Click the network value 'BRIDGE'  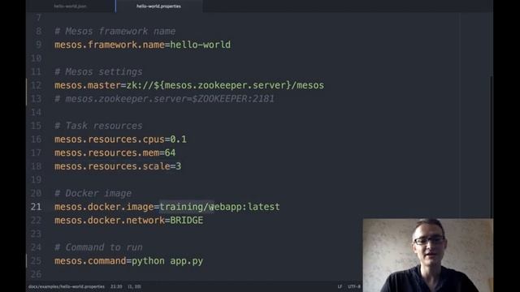[186, 221]
